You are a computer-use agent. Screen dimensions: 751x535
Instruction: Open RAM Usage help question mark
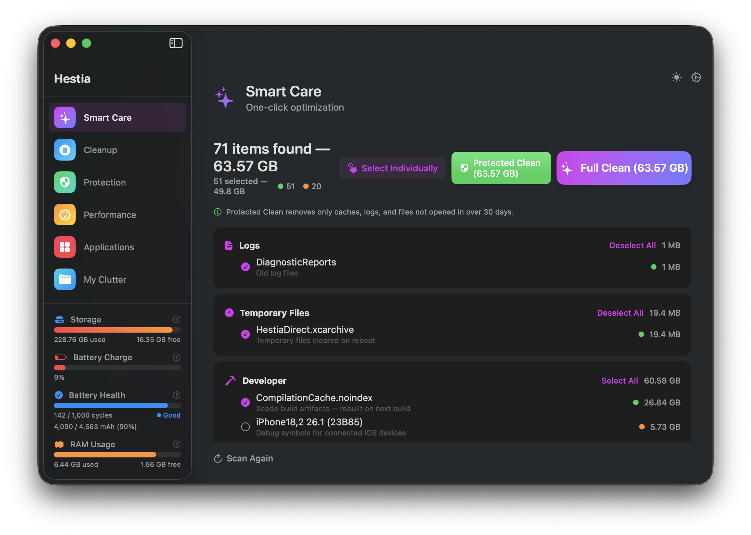pyautogui.click(x=176, y=444)
